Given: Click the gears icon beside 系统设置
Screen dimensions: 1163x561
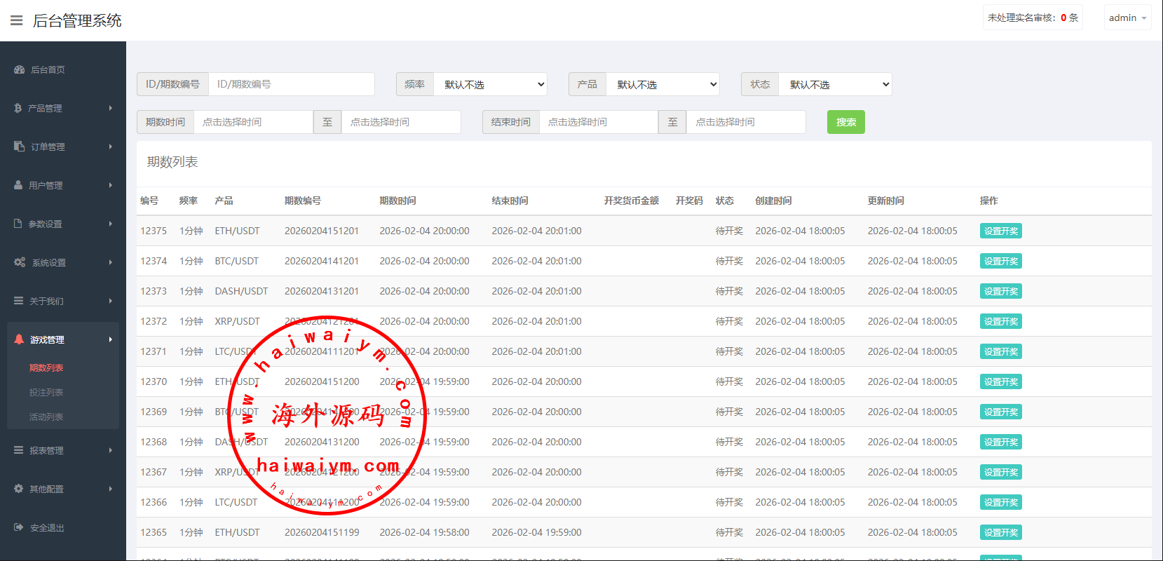Looking at the screenshot, I should [x=20, y=262].
